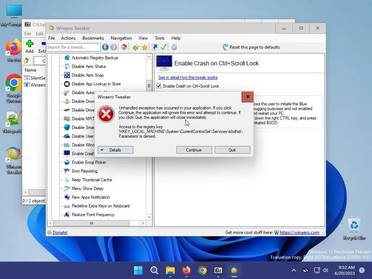Click Enable Emoji Picker item icon
The image size is (372, 279).
67,162
